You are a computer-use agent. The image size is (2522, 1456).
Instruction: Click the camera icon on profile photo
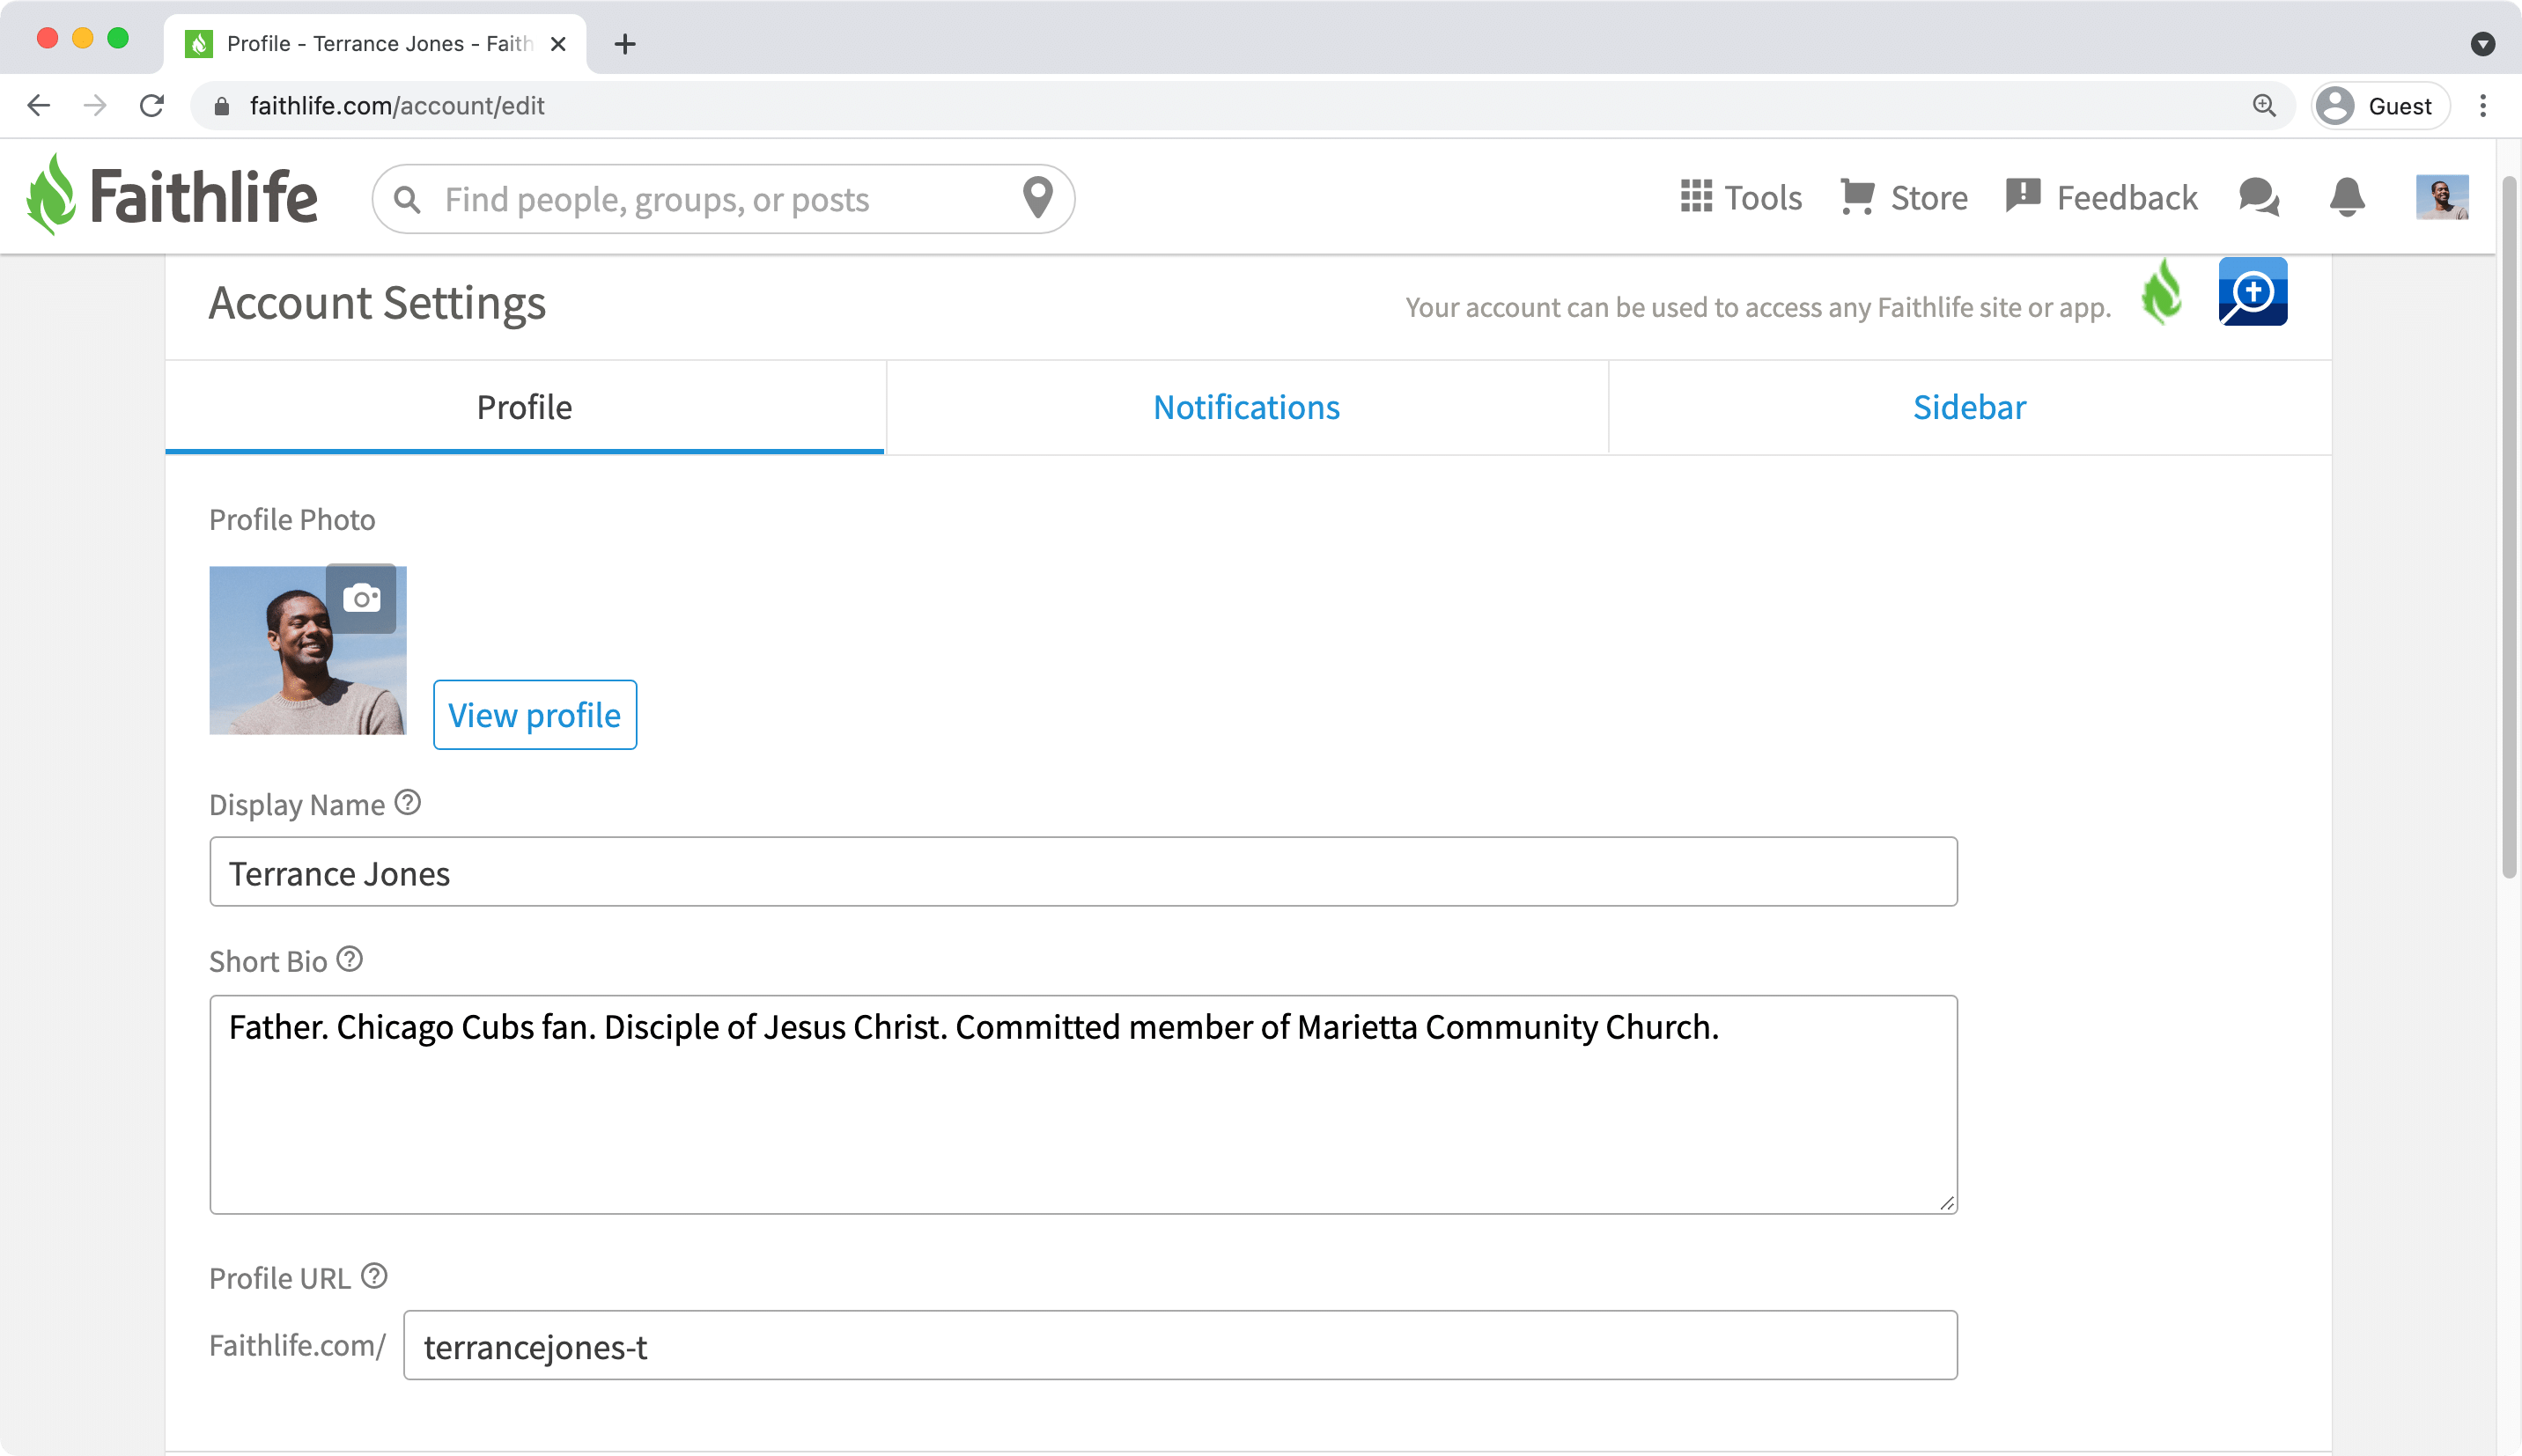[x=361, y=599]
